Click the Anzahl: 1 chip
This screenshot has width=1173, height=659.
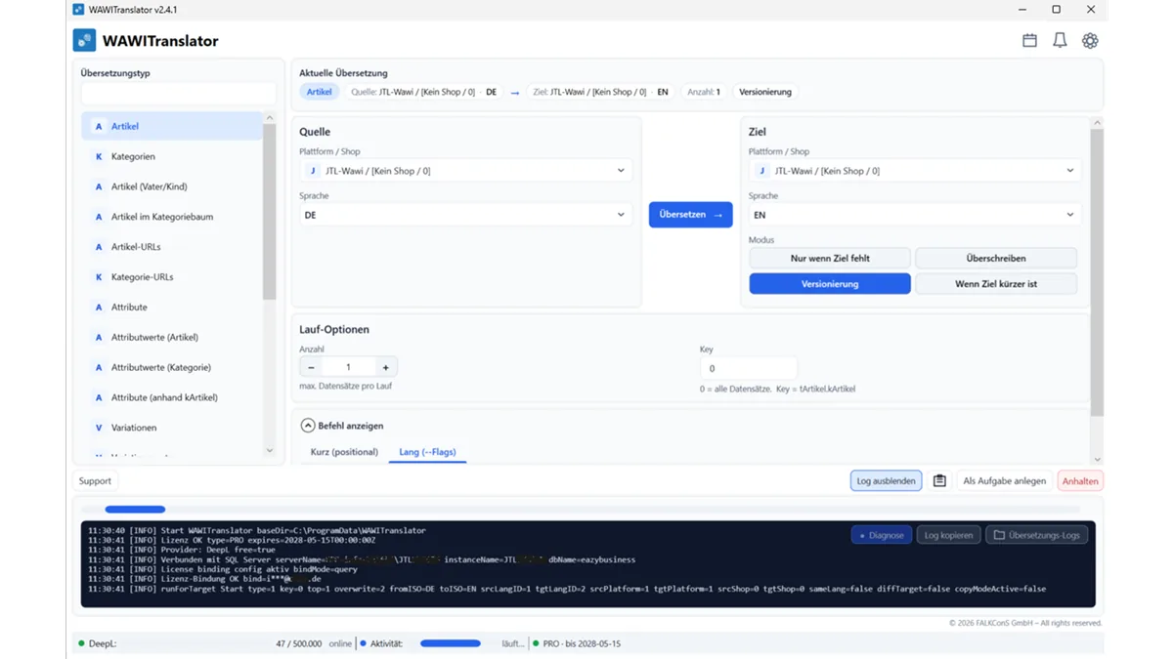click(704, 92)
